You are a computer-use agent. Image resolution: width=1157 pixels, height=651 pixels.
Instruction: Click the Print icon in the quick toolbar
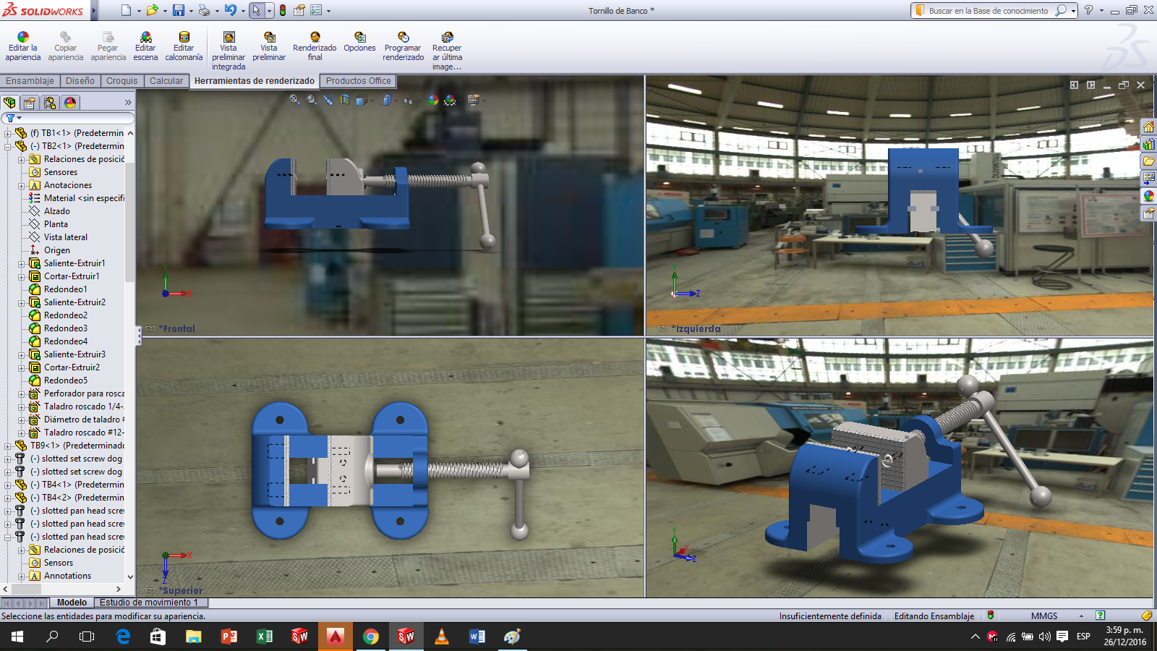[204, 10]
